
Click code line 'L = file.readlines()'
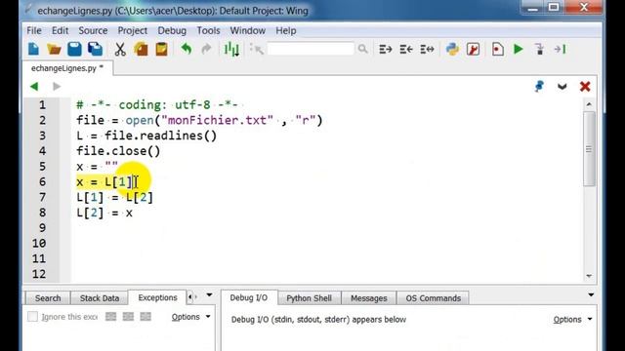point(146,136)
